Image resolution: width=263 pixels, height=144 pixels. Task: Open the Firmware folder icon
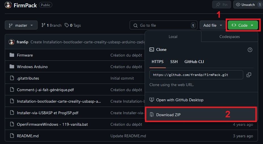pos(12,55)
